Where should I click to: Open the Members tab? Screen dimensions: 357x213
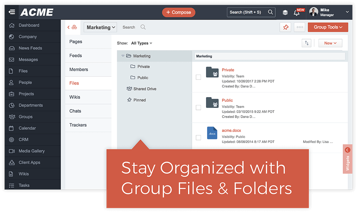(x=79, y=69)
